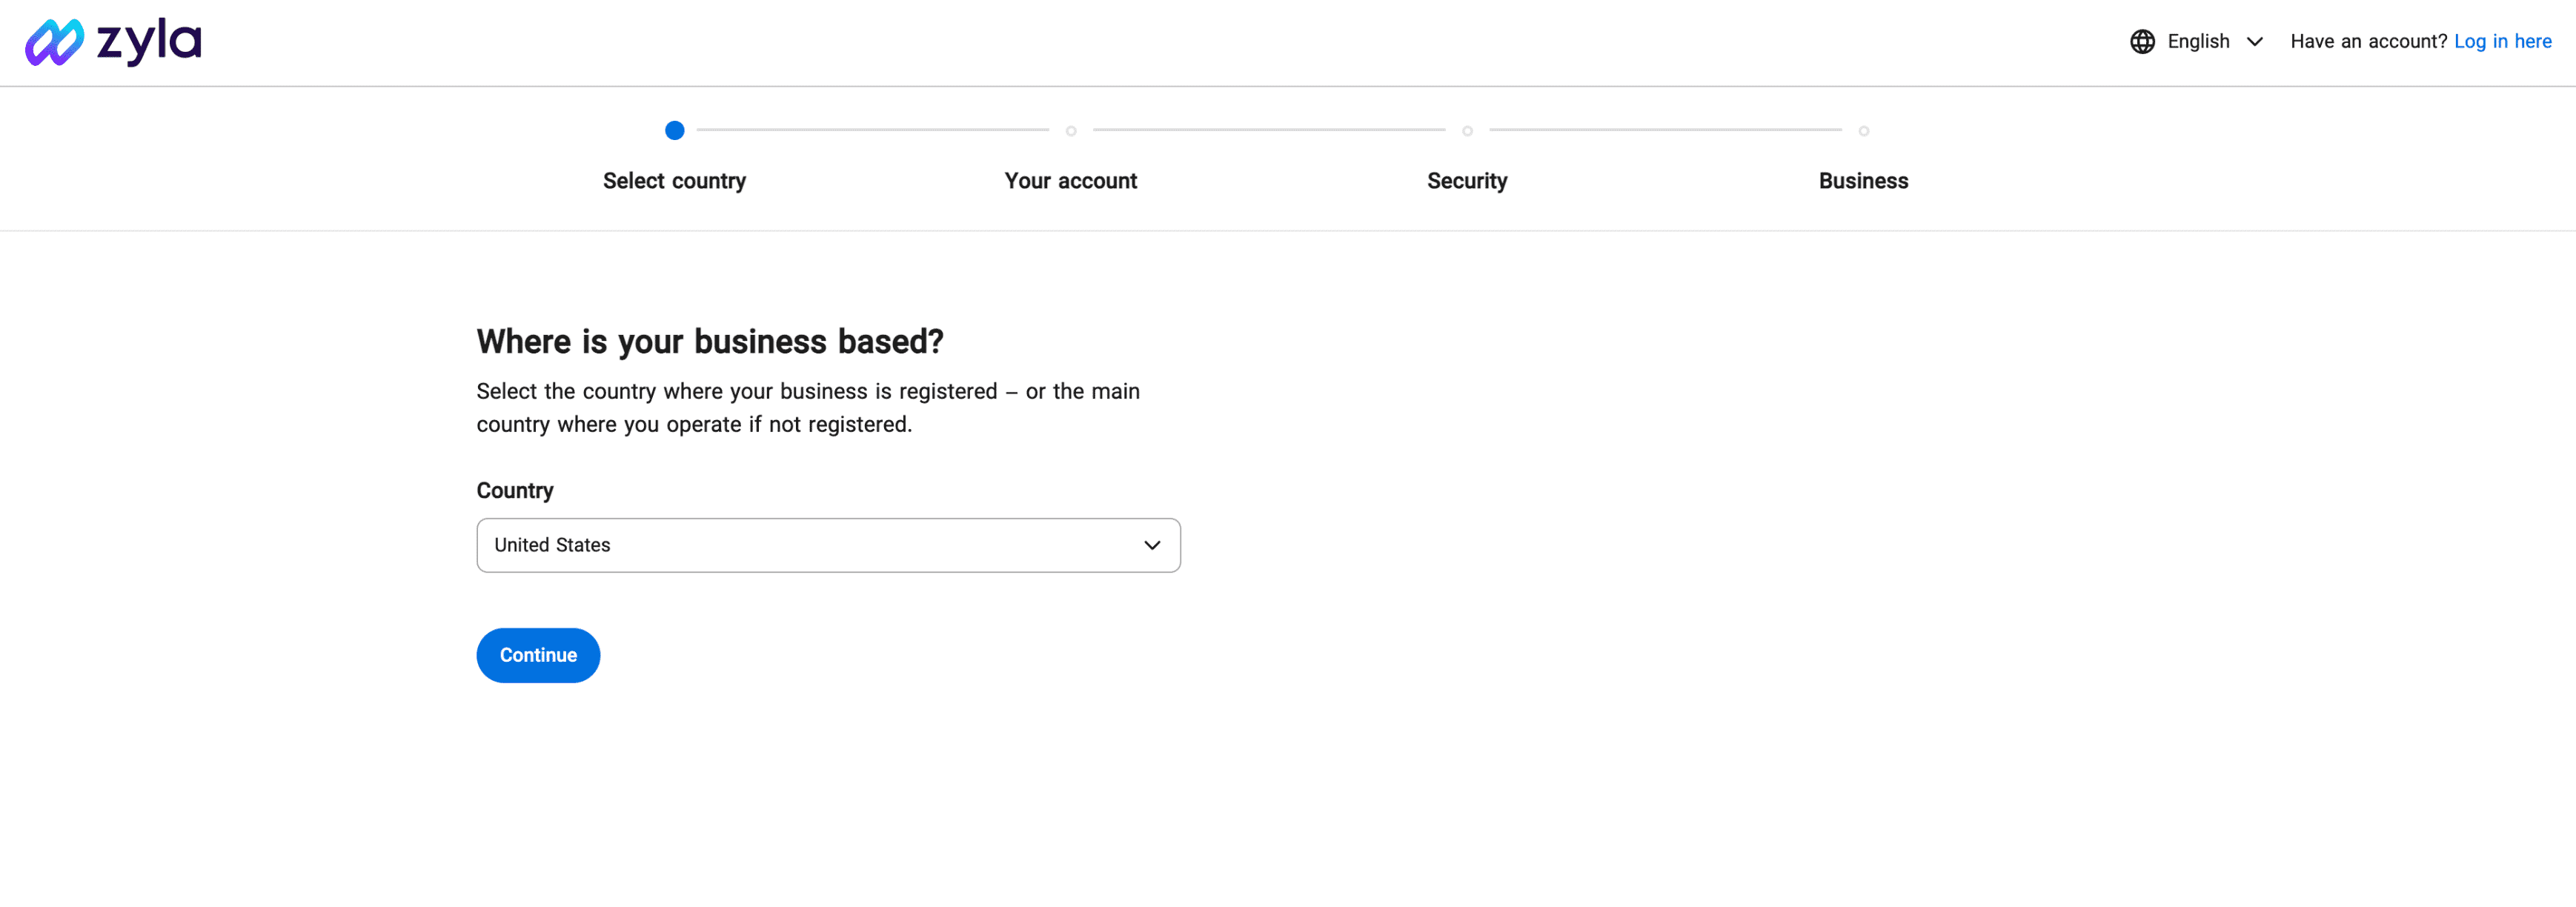Open the English language selector
The width and height of the screenshot is (2576, 907).
tap(2198, 41)
